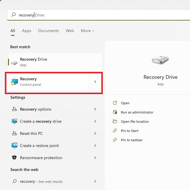The height and width of the screenshot is (190, 190).
Task: Click the Run as administrator shield icon
Action: (x=115, y=112)
